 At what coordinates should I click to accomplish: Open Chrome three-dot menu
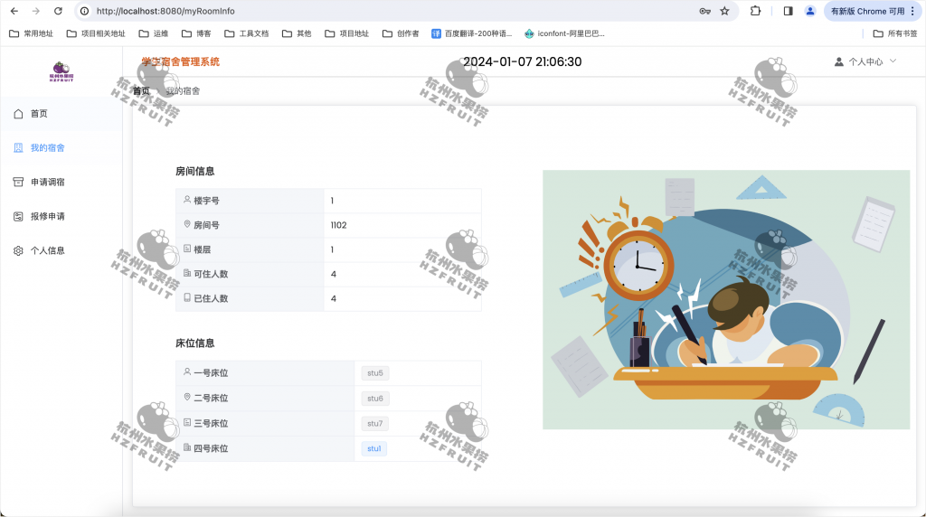tap(912, 11)
